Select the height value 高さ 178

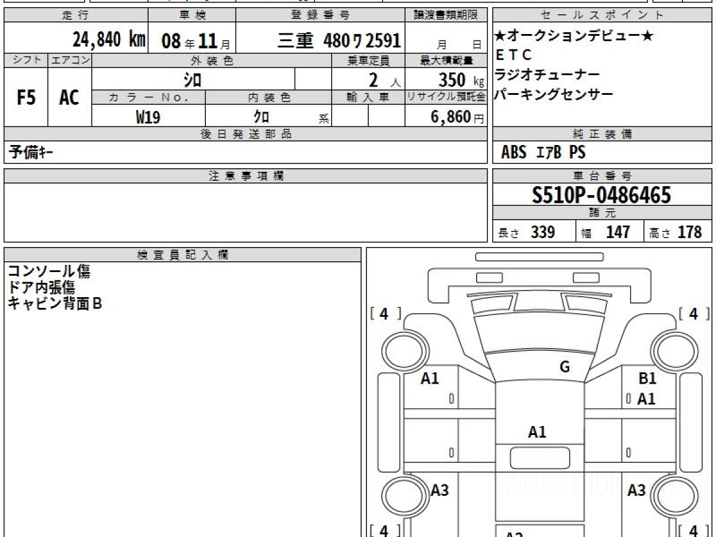(675, 232)
